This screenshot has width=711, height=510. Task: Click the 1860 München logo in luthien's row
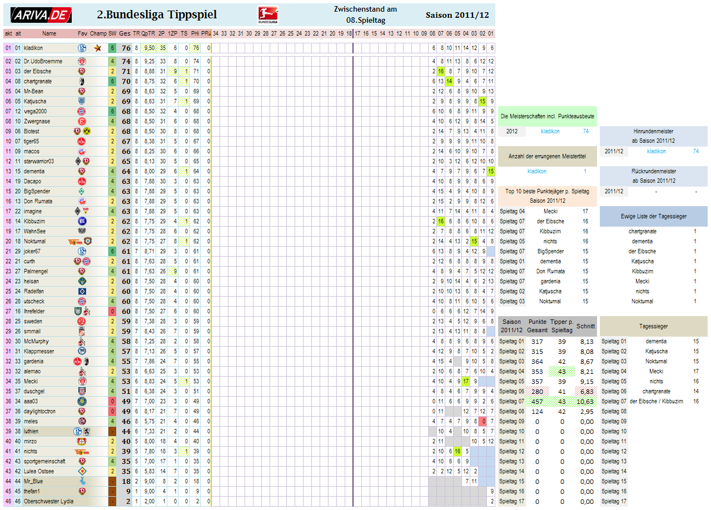pyautogui.click(x=87, y=432)
